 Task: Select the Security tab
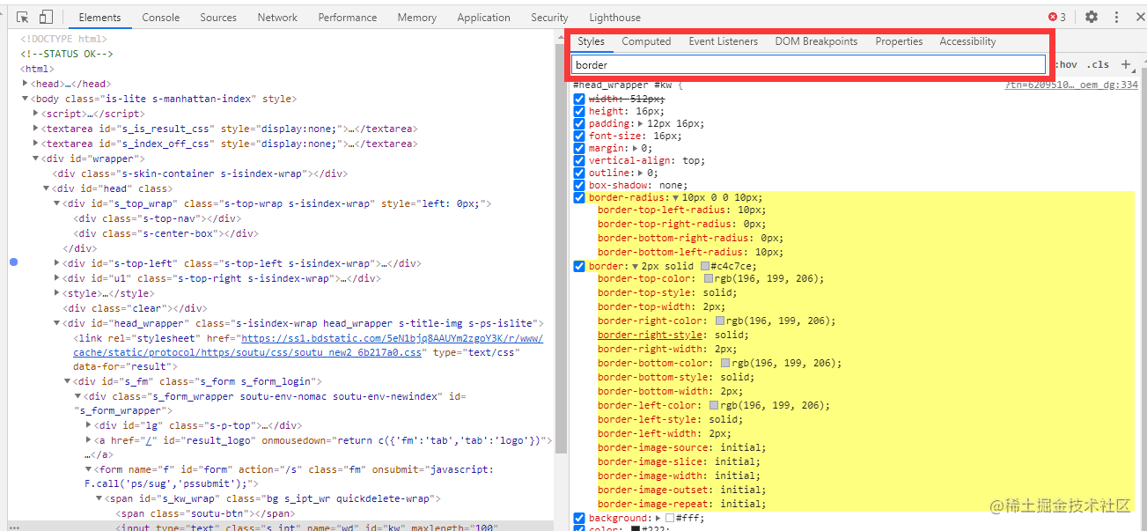(x=549, y=17)
